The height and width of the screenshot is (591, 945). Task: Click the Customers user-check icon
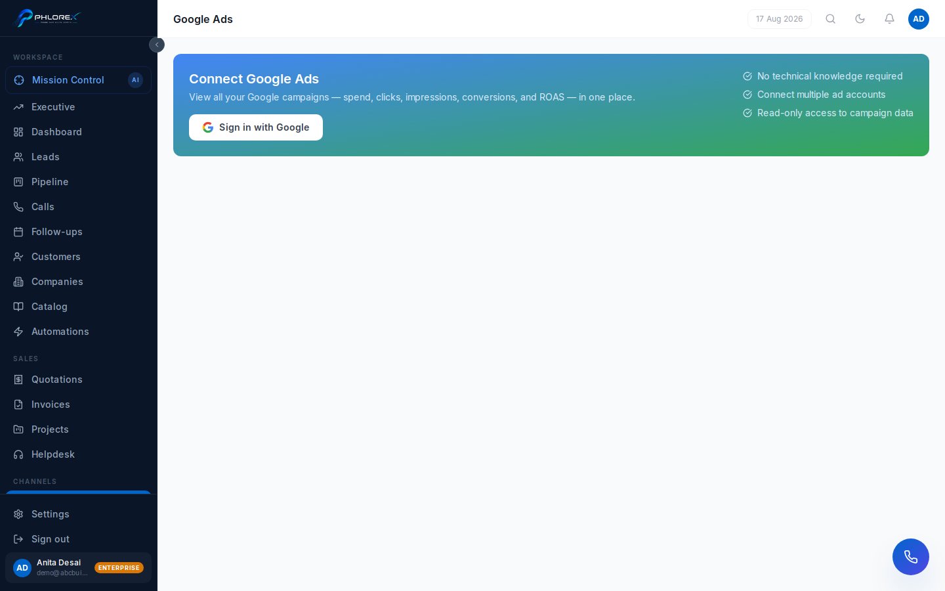coord(18,257)
